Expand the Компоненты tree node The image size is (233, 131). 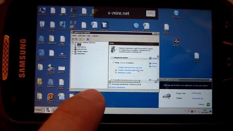tap(73, 47)
